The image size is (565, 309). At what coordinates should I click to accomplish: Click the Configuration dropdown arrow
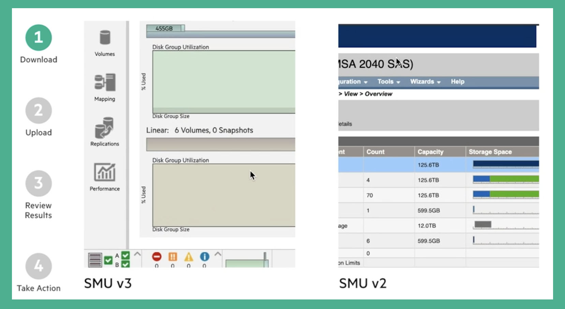(x=366, y=83)
